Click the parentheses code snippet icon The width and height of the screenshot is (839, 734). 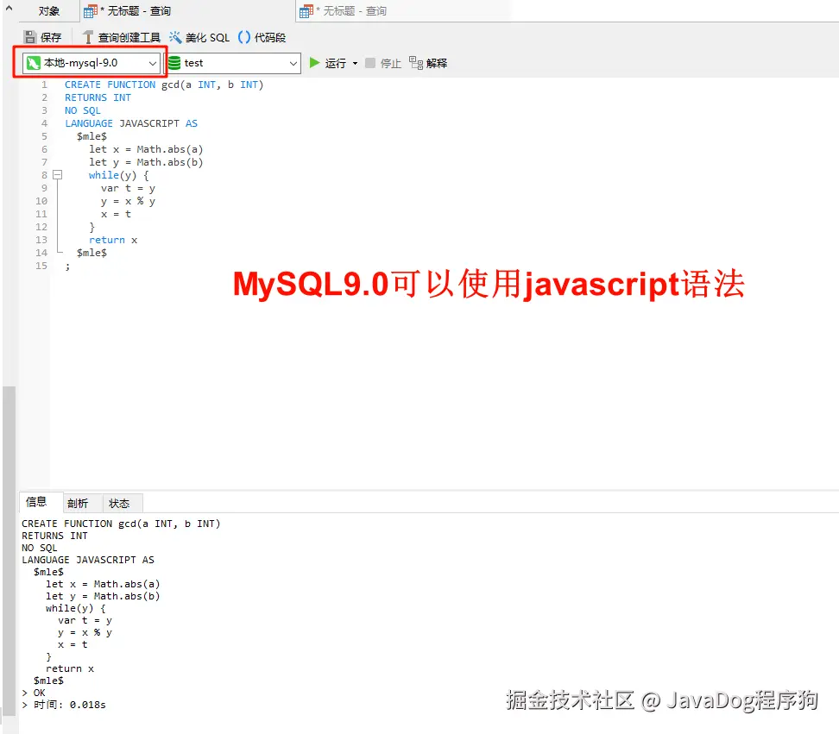click(x=244, y=37)
